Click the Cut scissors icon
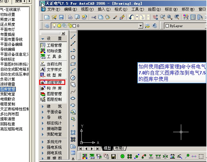 (x=94, y=17)
